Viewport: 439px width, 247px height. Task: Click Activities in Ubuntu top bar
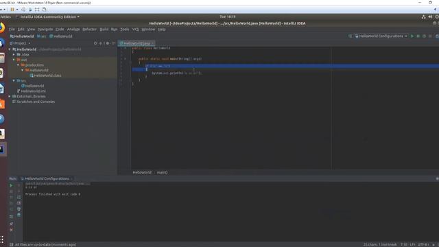click(x=5, y=16)
